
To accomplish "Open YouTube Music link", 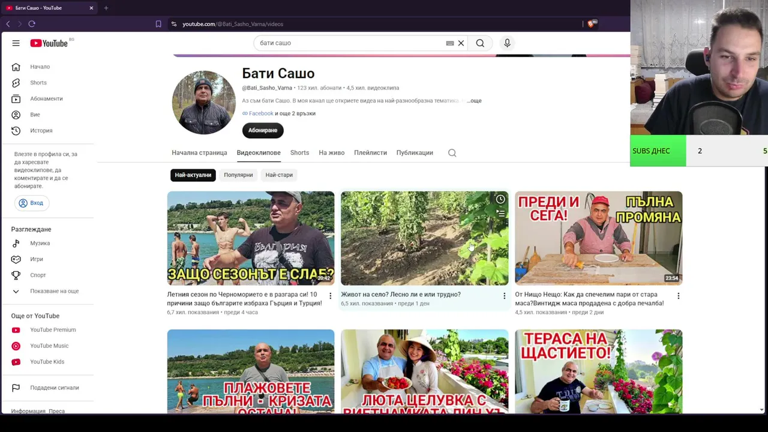I will 48,346.
